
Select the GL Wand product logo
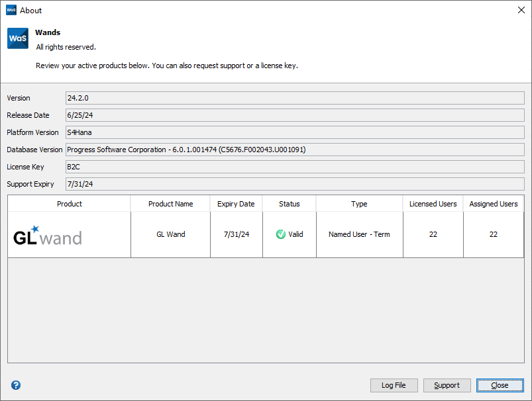[46, 235]
